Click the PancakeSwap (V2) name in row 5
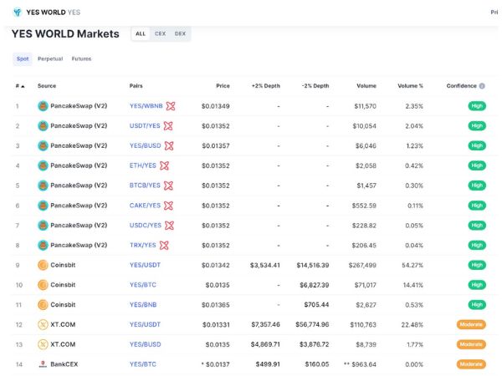This screenshot has height=376, width=502. [79, 185]
